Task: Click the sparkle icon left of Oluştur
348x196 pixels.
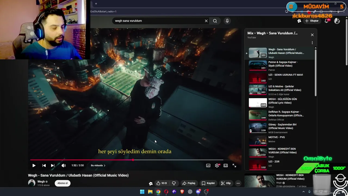Action: pos(299,21)
